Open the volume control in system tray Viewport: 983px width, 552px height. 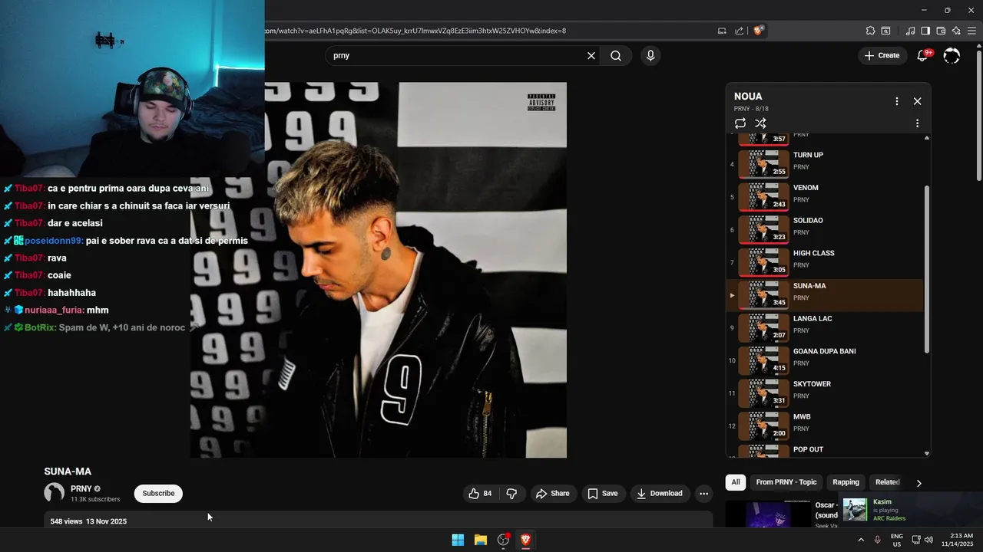(928, 540)
